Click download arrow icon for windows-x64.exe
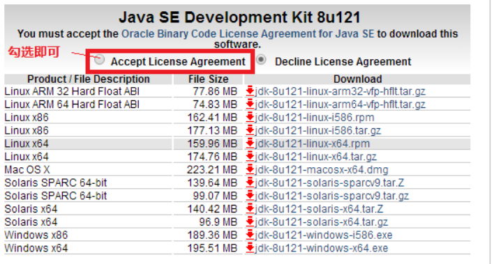This screenshot has width=494, height=264. point(250,248)
